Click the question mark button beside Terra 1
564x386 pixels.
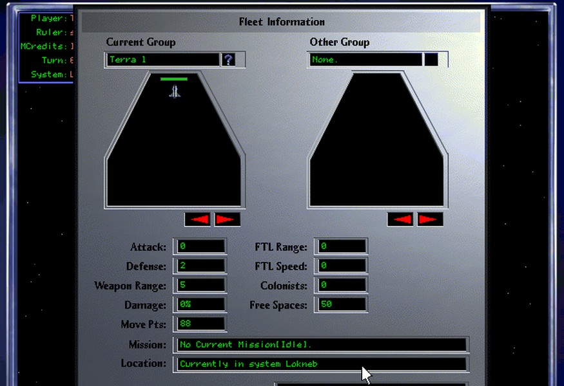pos(228,60)
